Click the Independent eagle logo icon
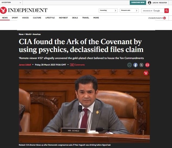This screenshot has width=172, height=148. [x=3, y=10]
